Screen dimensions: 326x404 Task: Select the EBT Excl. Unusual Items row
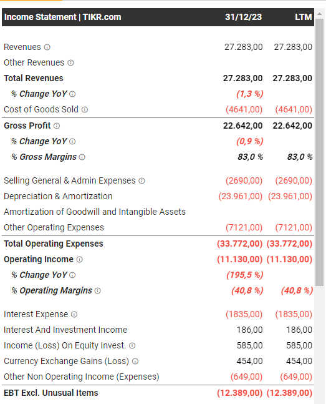(x=158, y=393)
